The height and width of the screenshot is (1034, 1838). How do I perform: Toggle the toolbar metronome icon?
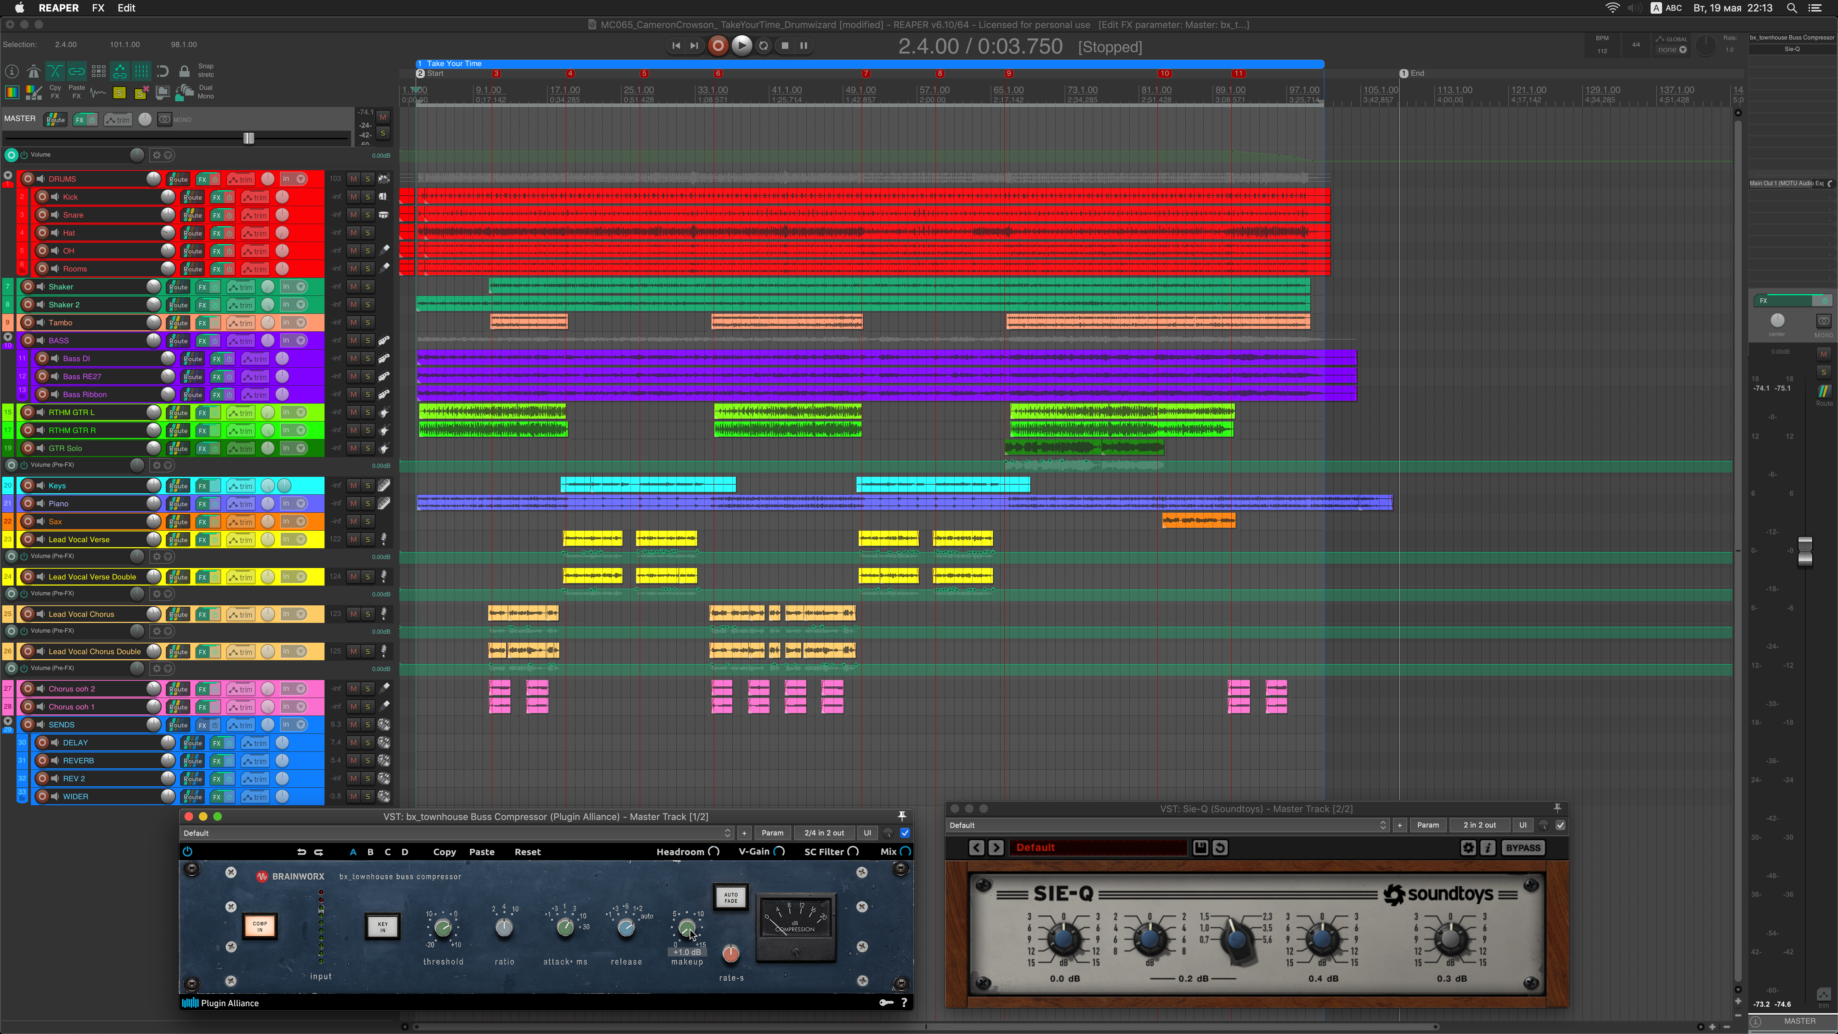33,71
